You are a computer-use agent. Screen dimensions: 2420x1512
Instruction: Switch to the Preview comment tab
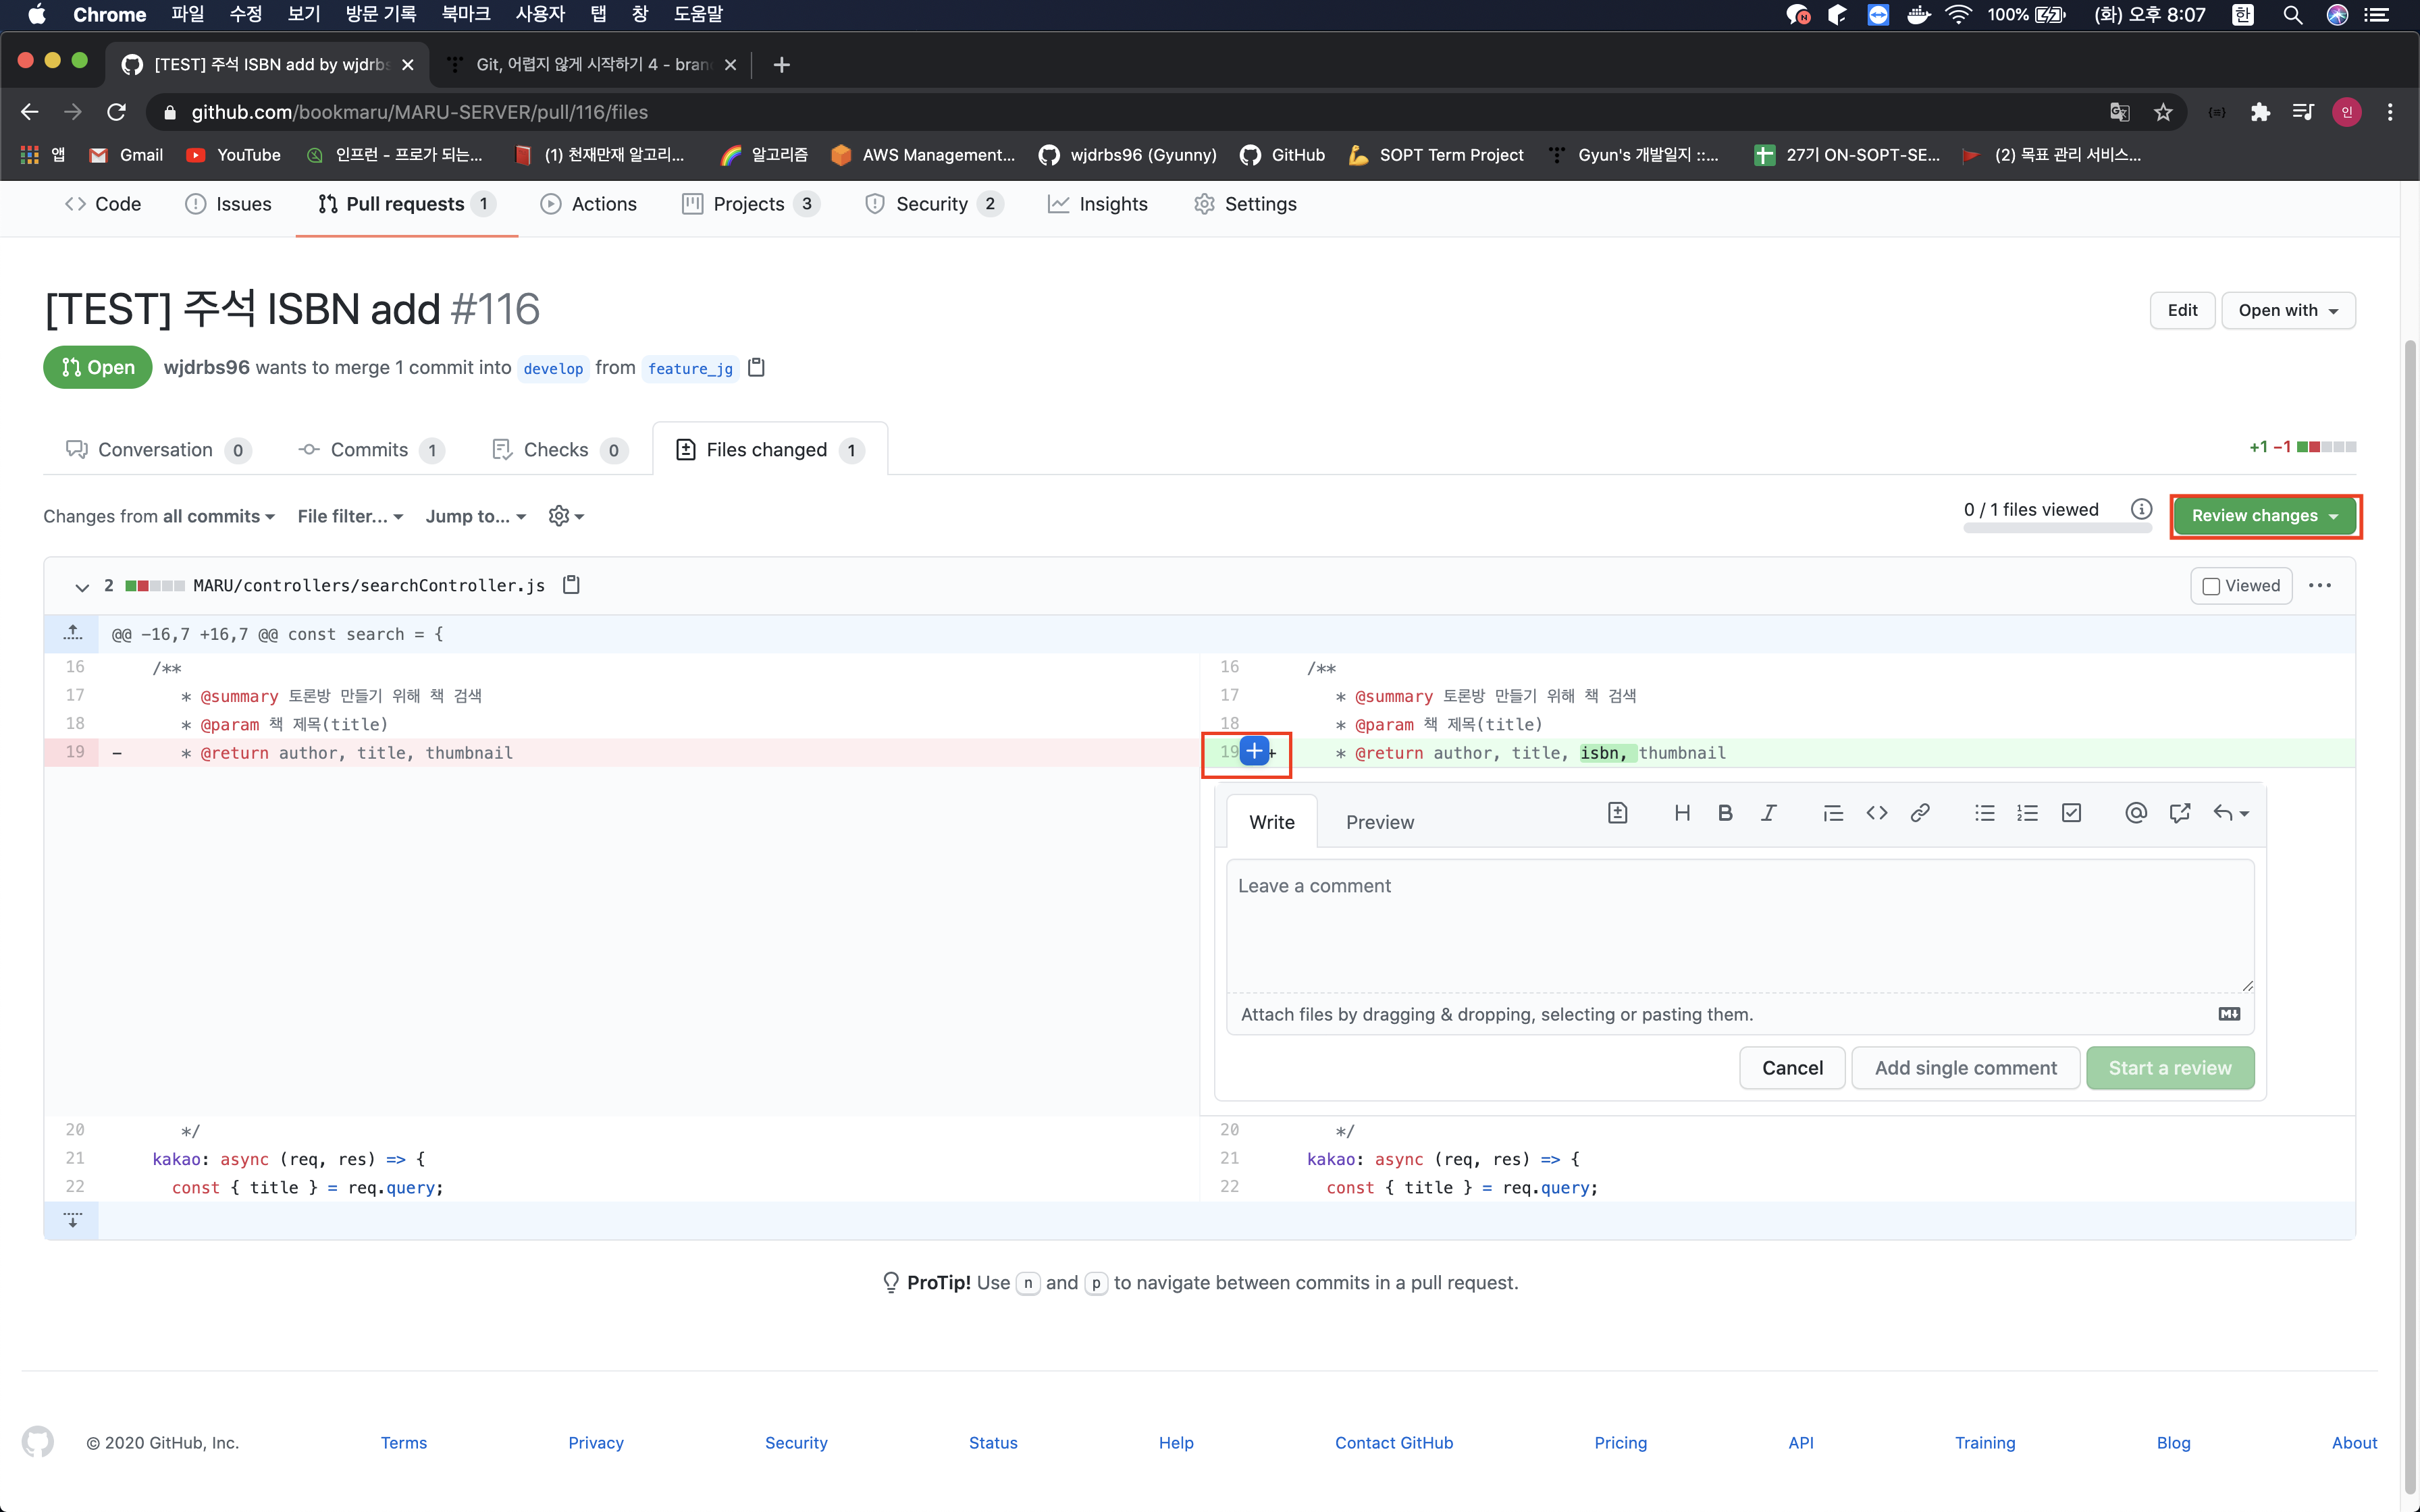click(1379, 822)
